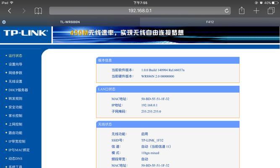
Task: Open the share sheet icon
Action: 242,10
